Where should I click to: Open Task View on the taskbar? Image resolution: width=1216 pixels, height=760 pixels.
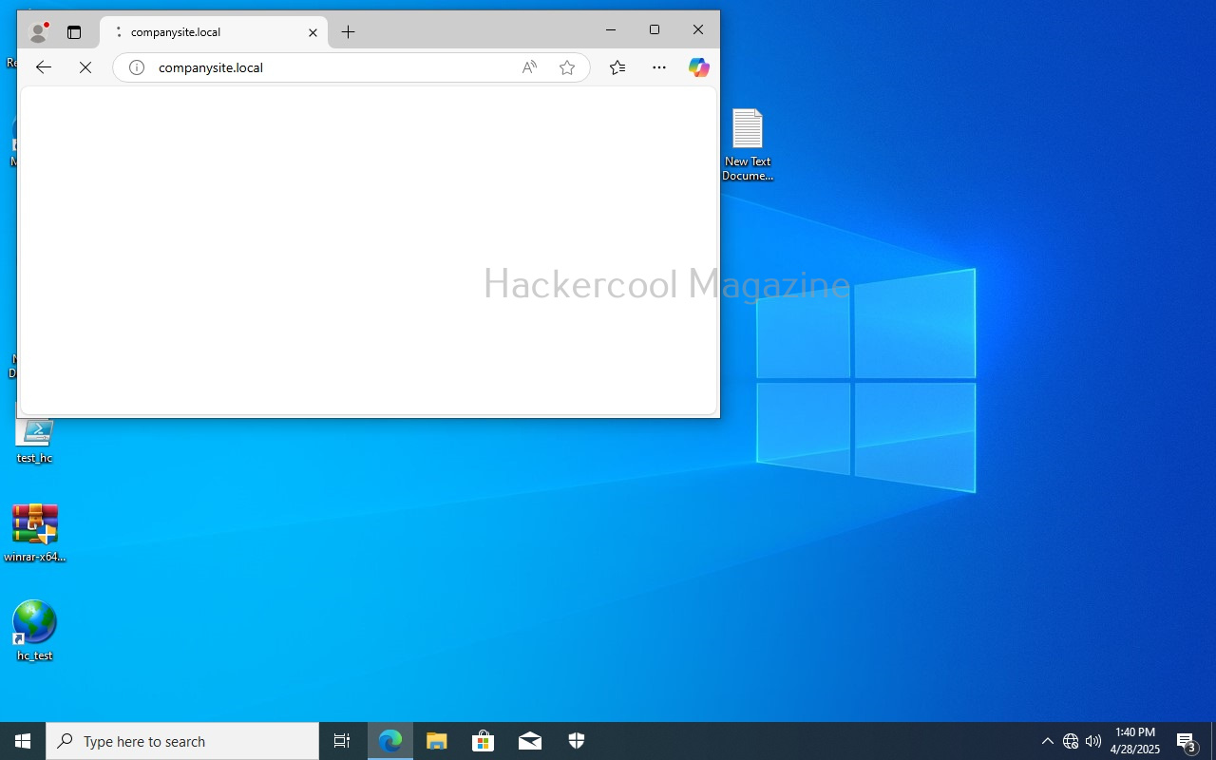(x=342, y=741)
